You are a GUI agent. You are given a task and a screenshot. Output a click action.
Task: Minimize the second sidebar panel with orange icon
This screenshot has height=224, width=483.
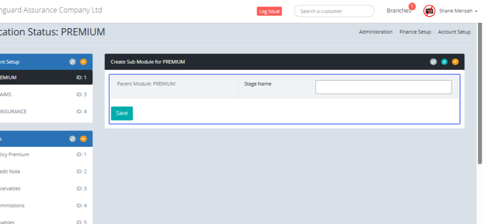point(83,139)
